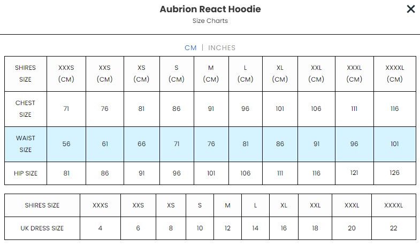Click the CHEST SIZE row header
The width and height of the screenshot is (420, 248).
26,109
